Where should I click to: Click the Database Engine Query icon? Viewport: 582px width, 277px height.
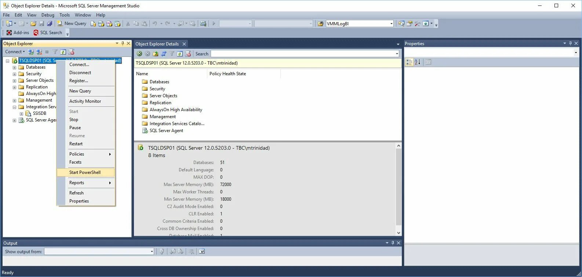[x=93, y=23]
